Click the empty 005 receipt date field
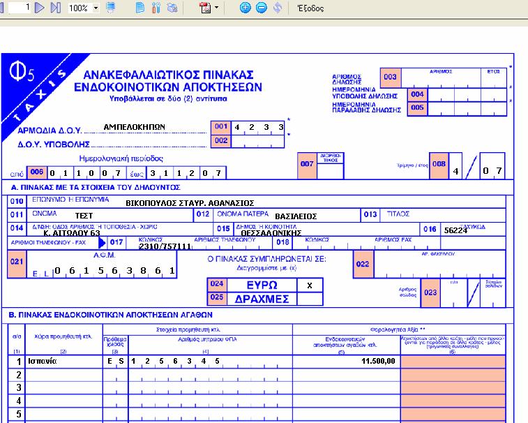Screen dimensions: 528x423 coord(467,108)
